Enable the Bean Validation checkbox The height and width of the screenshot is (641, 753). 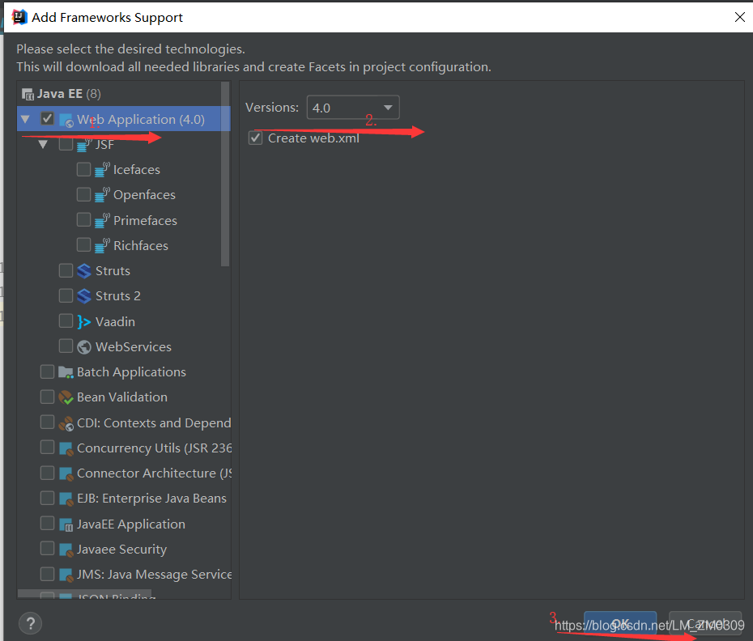coord(47,397)
